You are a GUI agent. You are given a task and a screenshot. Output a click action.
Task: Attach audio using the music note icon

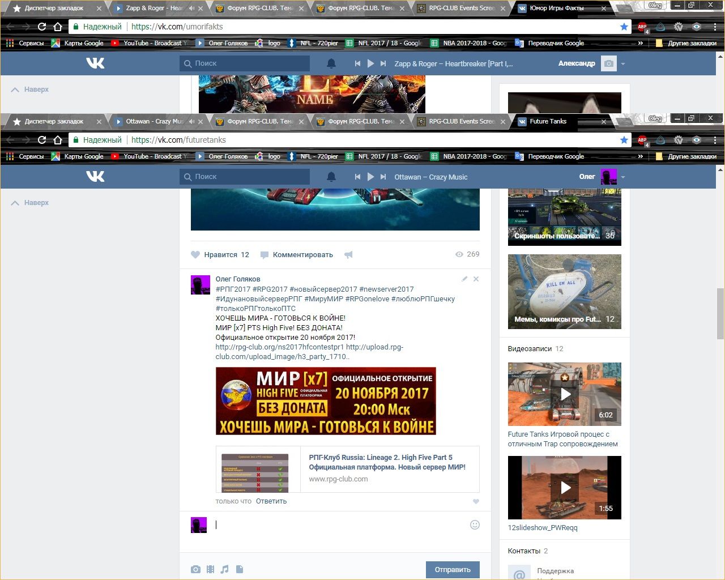tap(225, 569)
